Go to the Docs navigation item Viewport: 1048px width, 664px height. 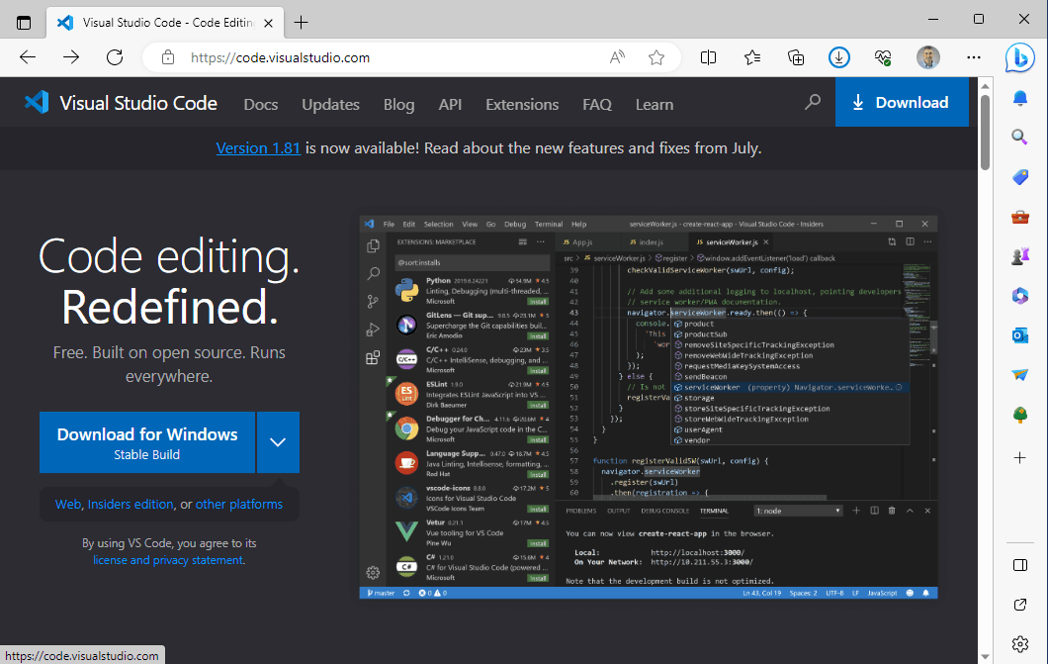261,104
